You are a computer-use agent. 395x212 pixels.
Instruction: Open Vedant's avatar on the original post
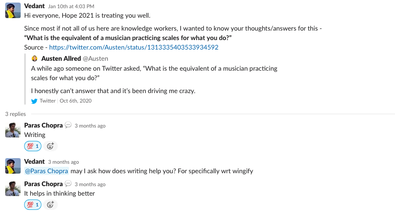pos(13,11)
